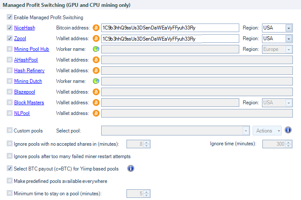This screenshot has width=301, height=200.
Task: Click the Bitcoin icon in the NiceHash row
Action: click(96, 28)
